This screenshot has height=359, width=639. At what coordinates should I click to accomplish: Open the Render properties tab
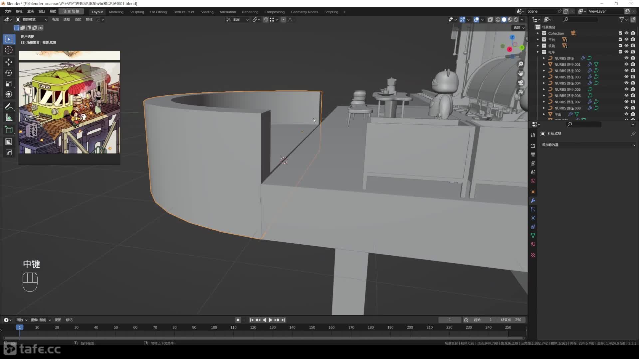point(533,146)
